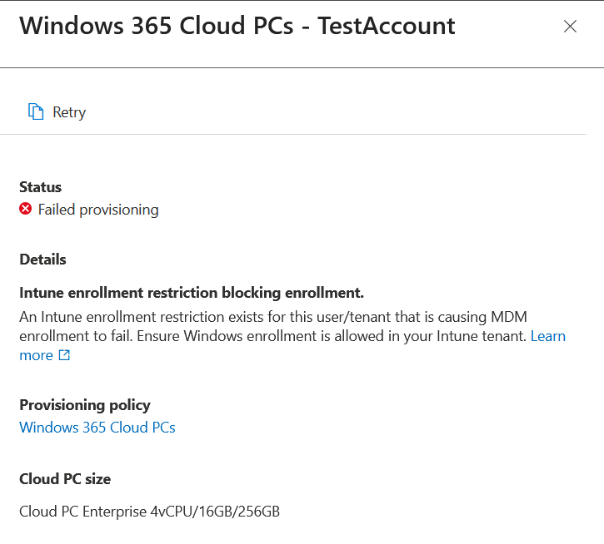Click the red failed status error icon

(26, 210)
